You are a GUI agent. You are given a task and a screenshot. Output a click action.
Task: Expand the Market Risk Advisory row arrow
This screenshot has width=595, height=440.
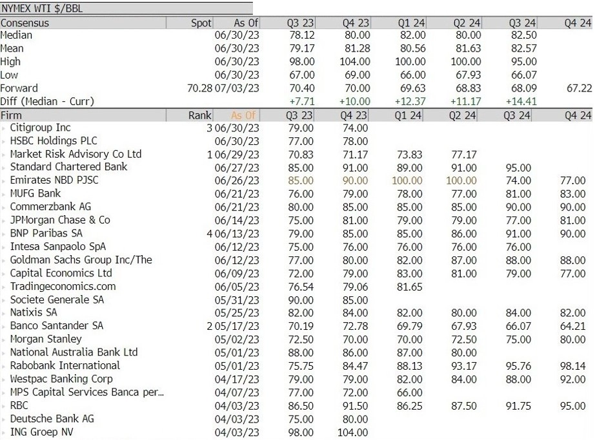(4, 155)
